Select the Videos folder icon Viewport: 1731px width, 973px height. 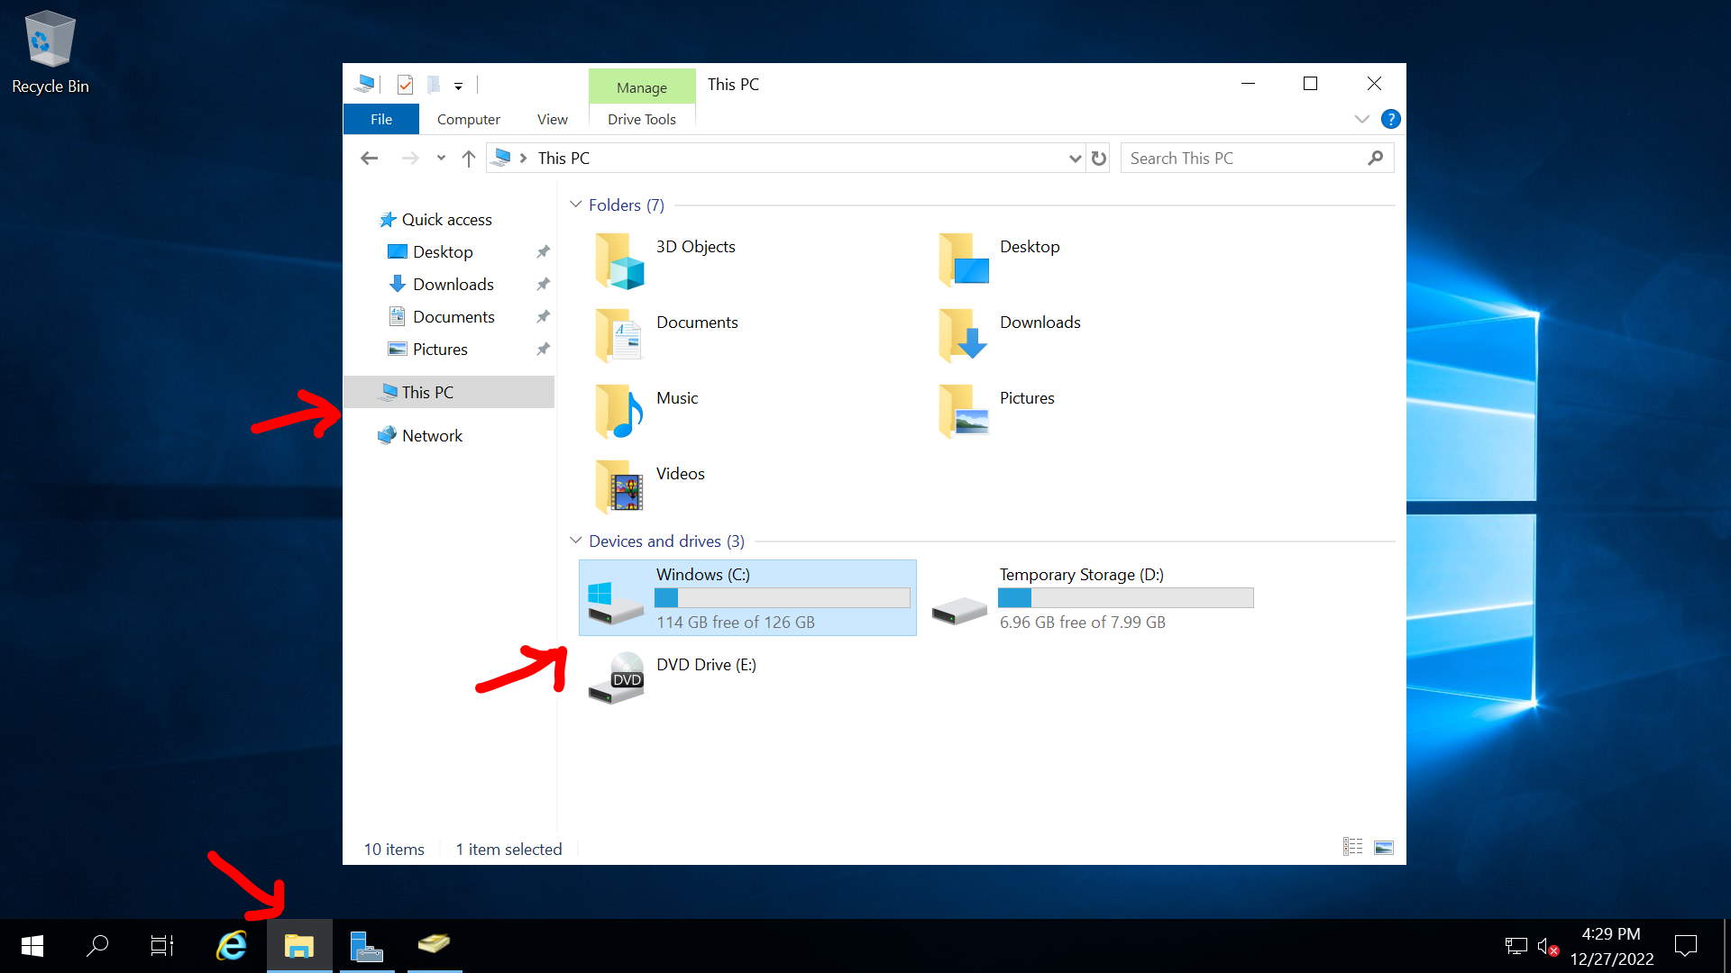coord(619,487)
